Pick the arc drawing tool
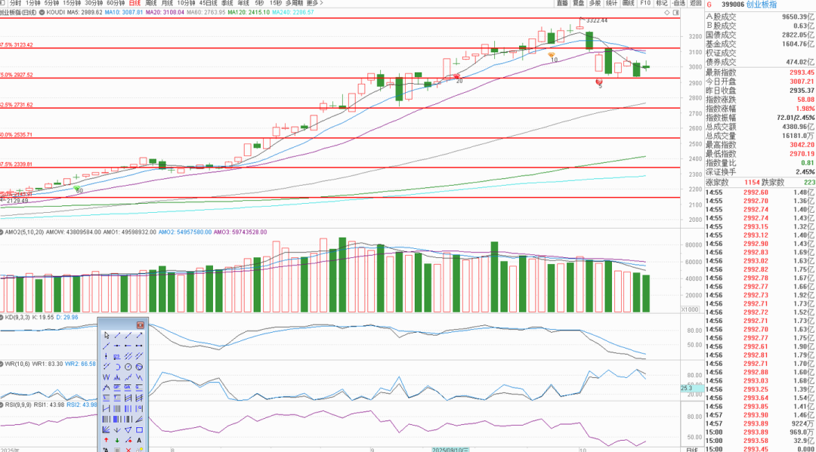 coord(117,367)
